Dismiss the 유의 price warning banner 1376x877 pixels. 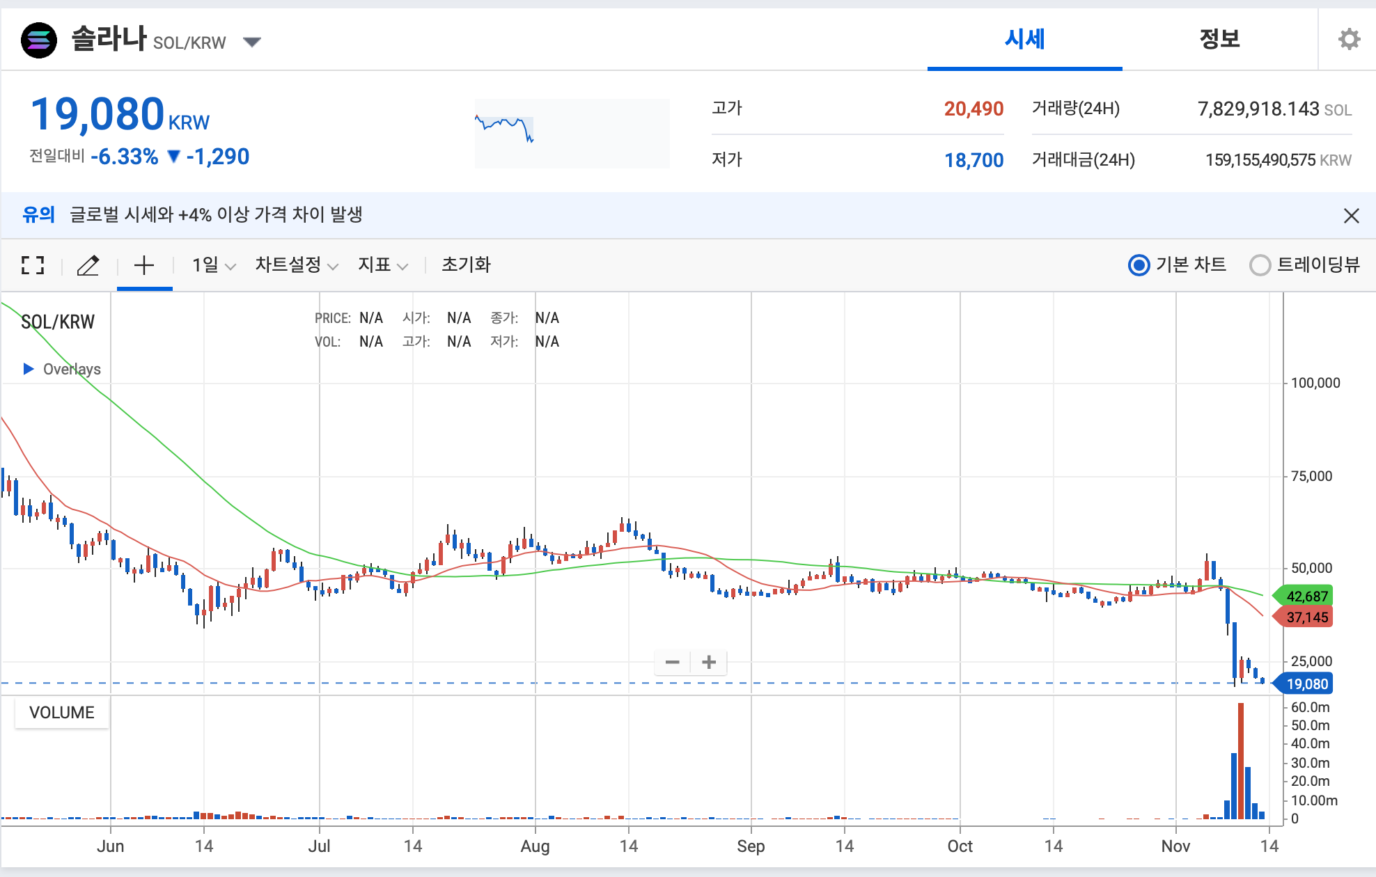click(1351, 216)
